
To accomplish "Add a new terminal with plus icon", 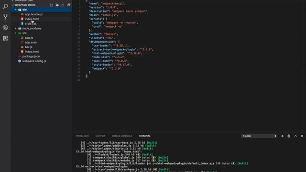I will pos(282,136).
